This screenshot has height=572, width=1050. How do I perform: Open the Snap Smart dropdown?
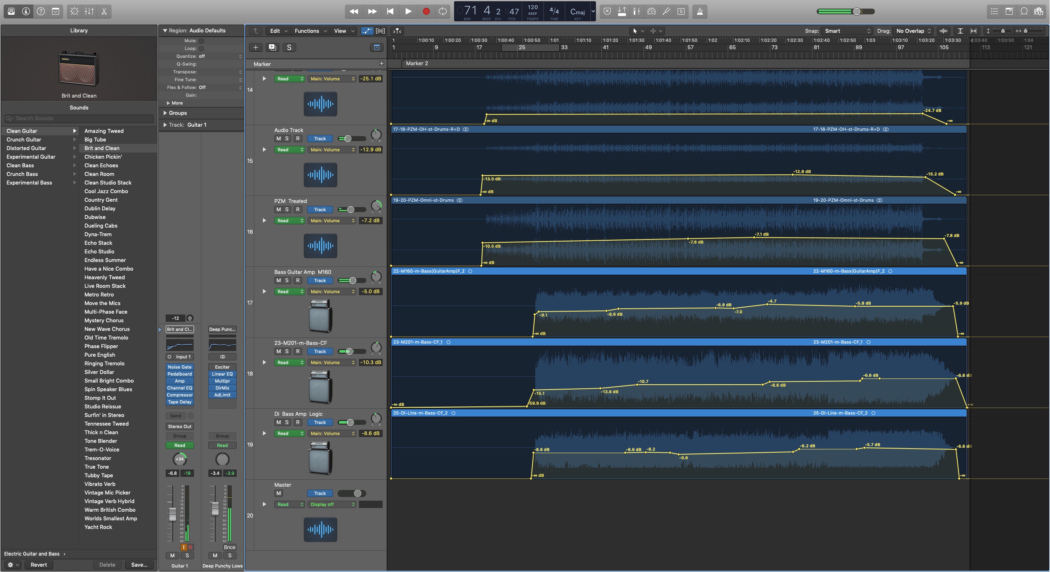point(847,31)
